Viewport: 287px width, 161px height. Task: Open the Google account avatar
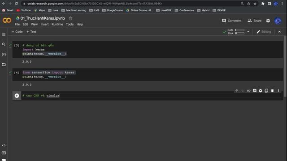(x=278, y=21)
